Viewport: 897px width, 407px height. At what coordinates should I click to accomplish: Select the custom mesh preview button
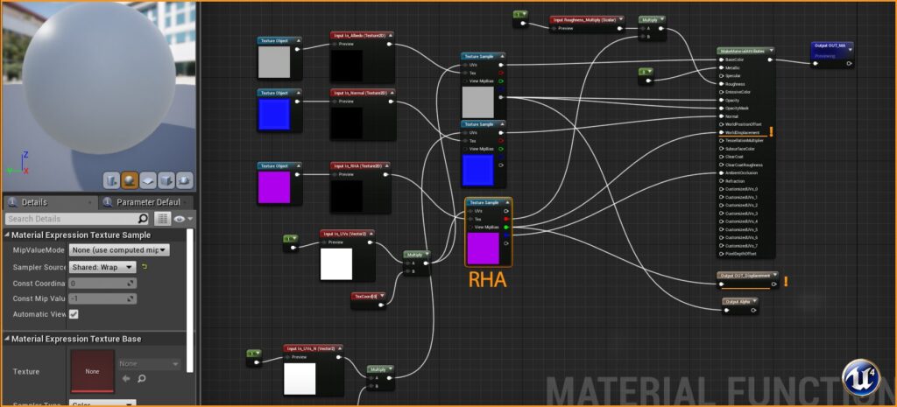click(184, 180)
